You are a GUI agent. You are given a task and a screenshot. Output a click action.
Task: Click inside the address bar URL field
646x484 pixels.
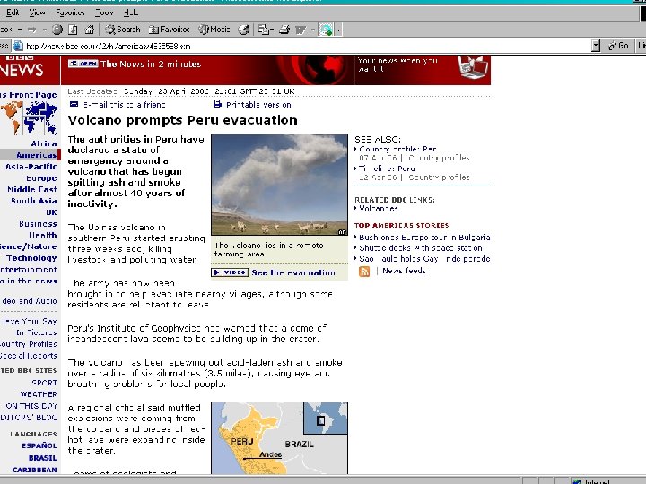click(307, 46)
